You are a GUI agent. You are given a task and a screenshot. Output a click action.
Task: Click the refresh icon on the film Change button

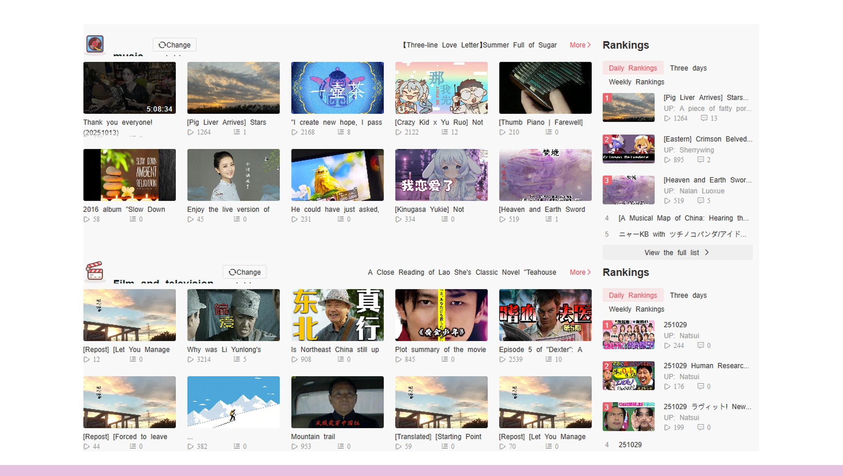pos(232,272)
